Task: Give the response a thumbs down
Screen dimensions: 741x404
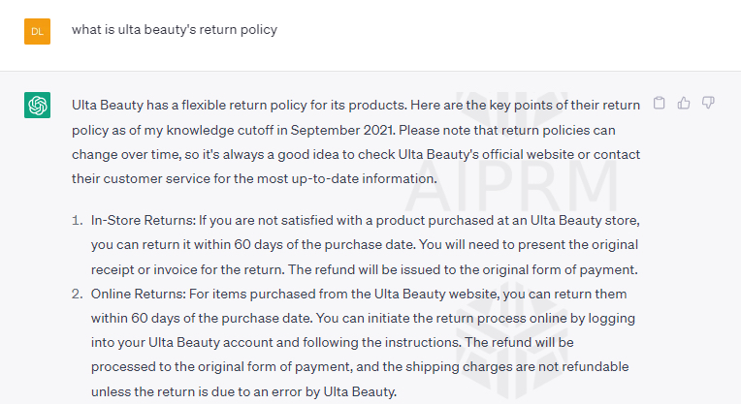Action: [x=708, y=103]
